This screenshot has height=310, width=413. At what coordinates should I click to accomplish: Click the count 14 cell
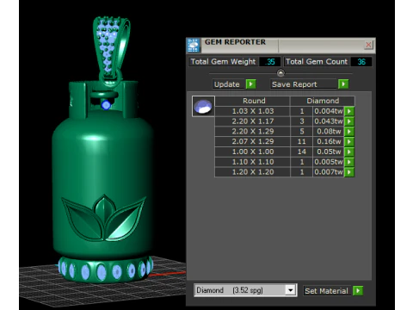click(x=301, y=152)
